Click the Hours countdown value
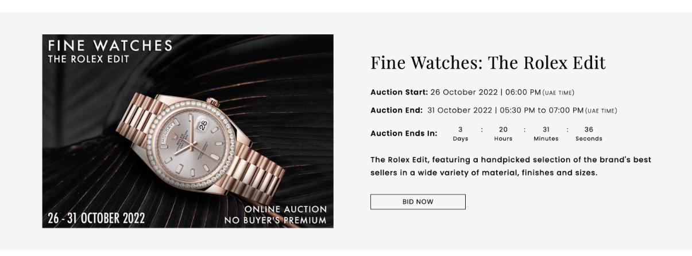692x256 pixels. coord(503,130)
